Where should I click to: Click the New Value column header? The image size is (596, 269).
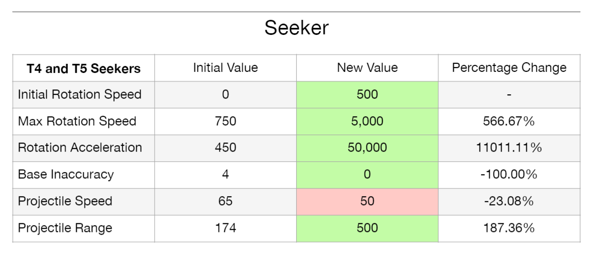(x=367, y=68)
